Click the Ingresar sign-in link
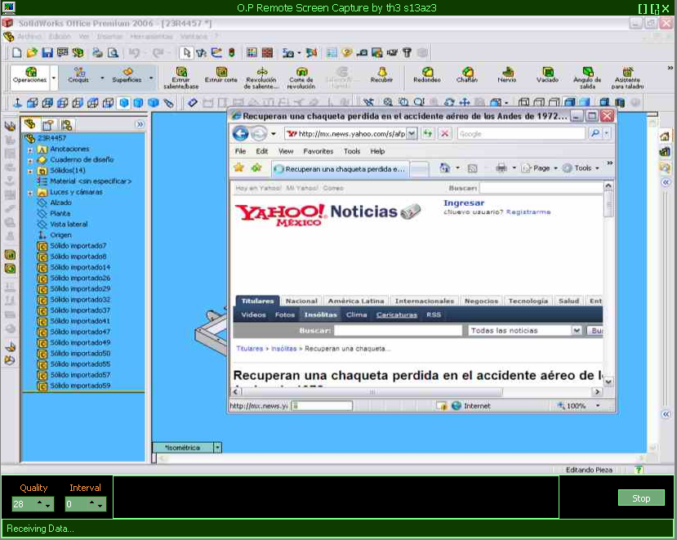The width and height of the screenshot is (677, 540). coord(464,203)
